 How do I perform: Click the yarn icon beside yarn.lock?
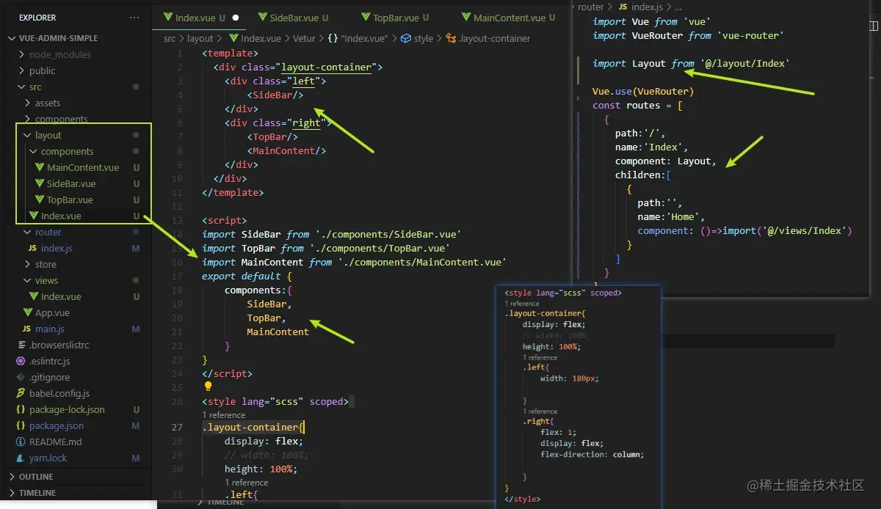coord(21,458)
